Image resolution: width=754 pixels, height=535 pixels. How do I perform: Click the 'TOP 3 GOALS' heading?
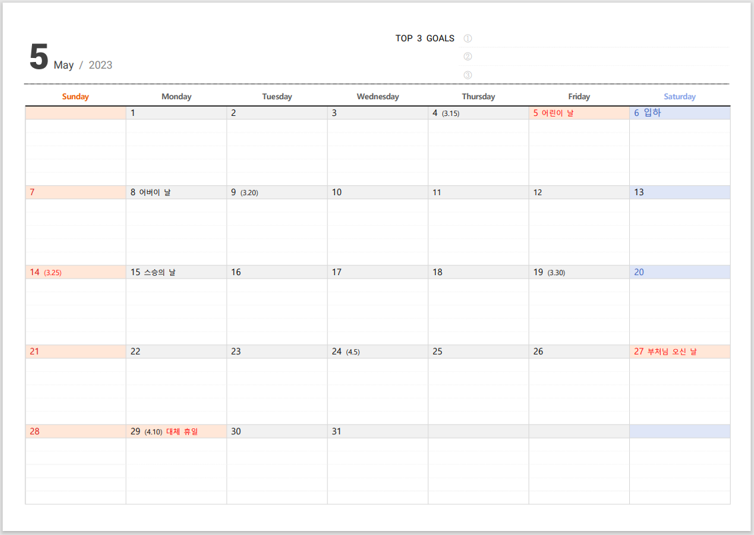coord(424,39)
